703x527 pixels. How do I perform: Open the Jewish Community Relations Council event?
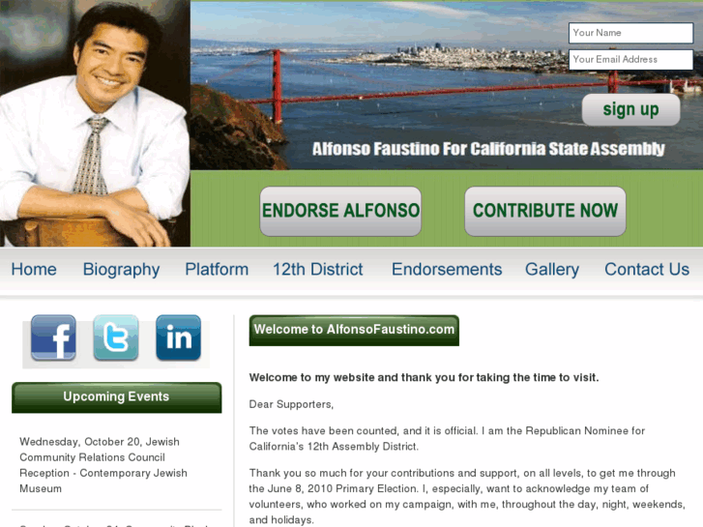click(x=103, y=465)
